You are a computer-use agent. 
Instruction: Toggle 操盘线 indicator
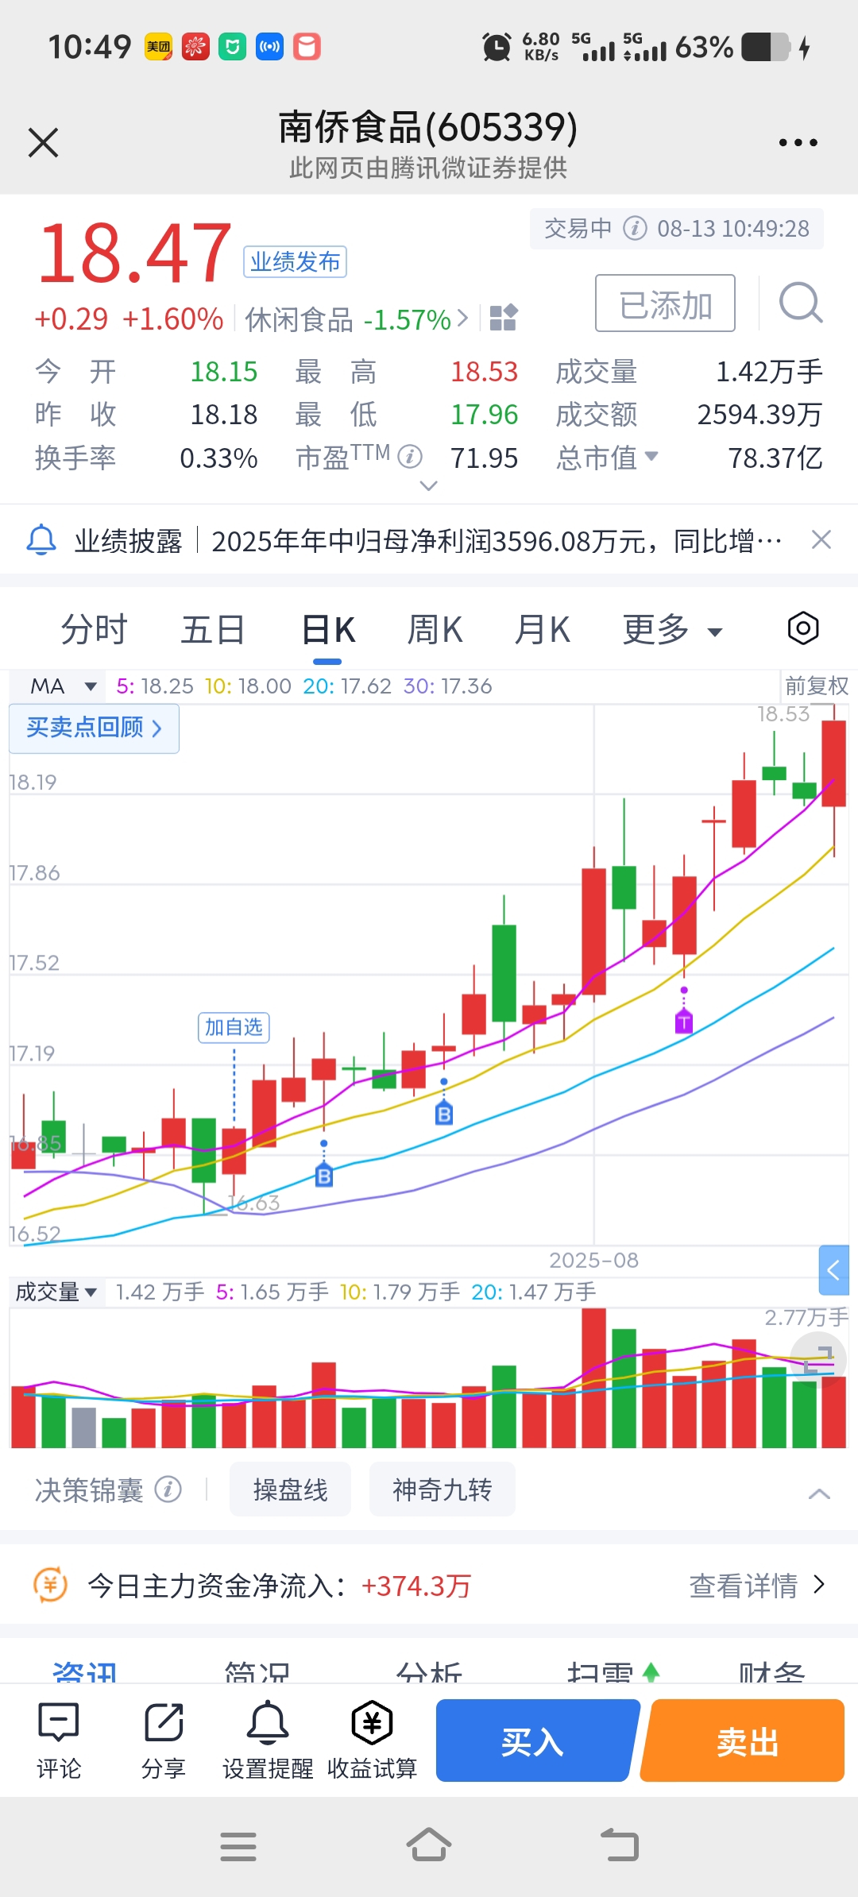(290, 1489)
